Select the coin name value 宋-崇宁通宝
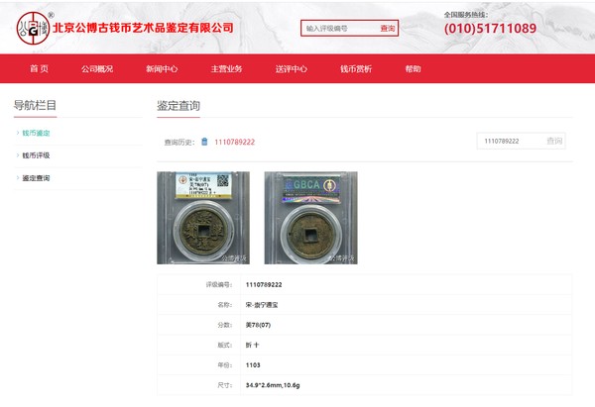This screenshot has width=595, height=407. pyautogui.click(x=262, y=305)
